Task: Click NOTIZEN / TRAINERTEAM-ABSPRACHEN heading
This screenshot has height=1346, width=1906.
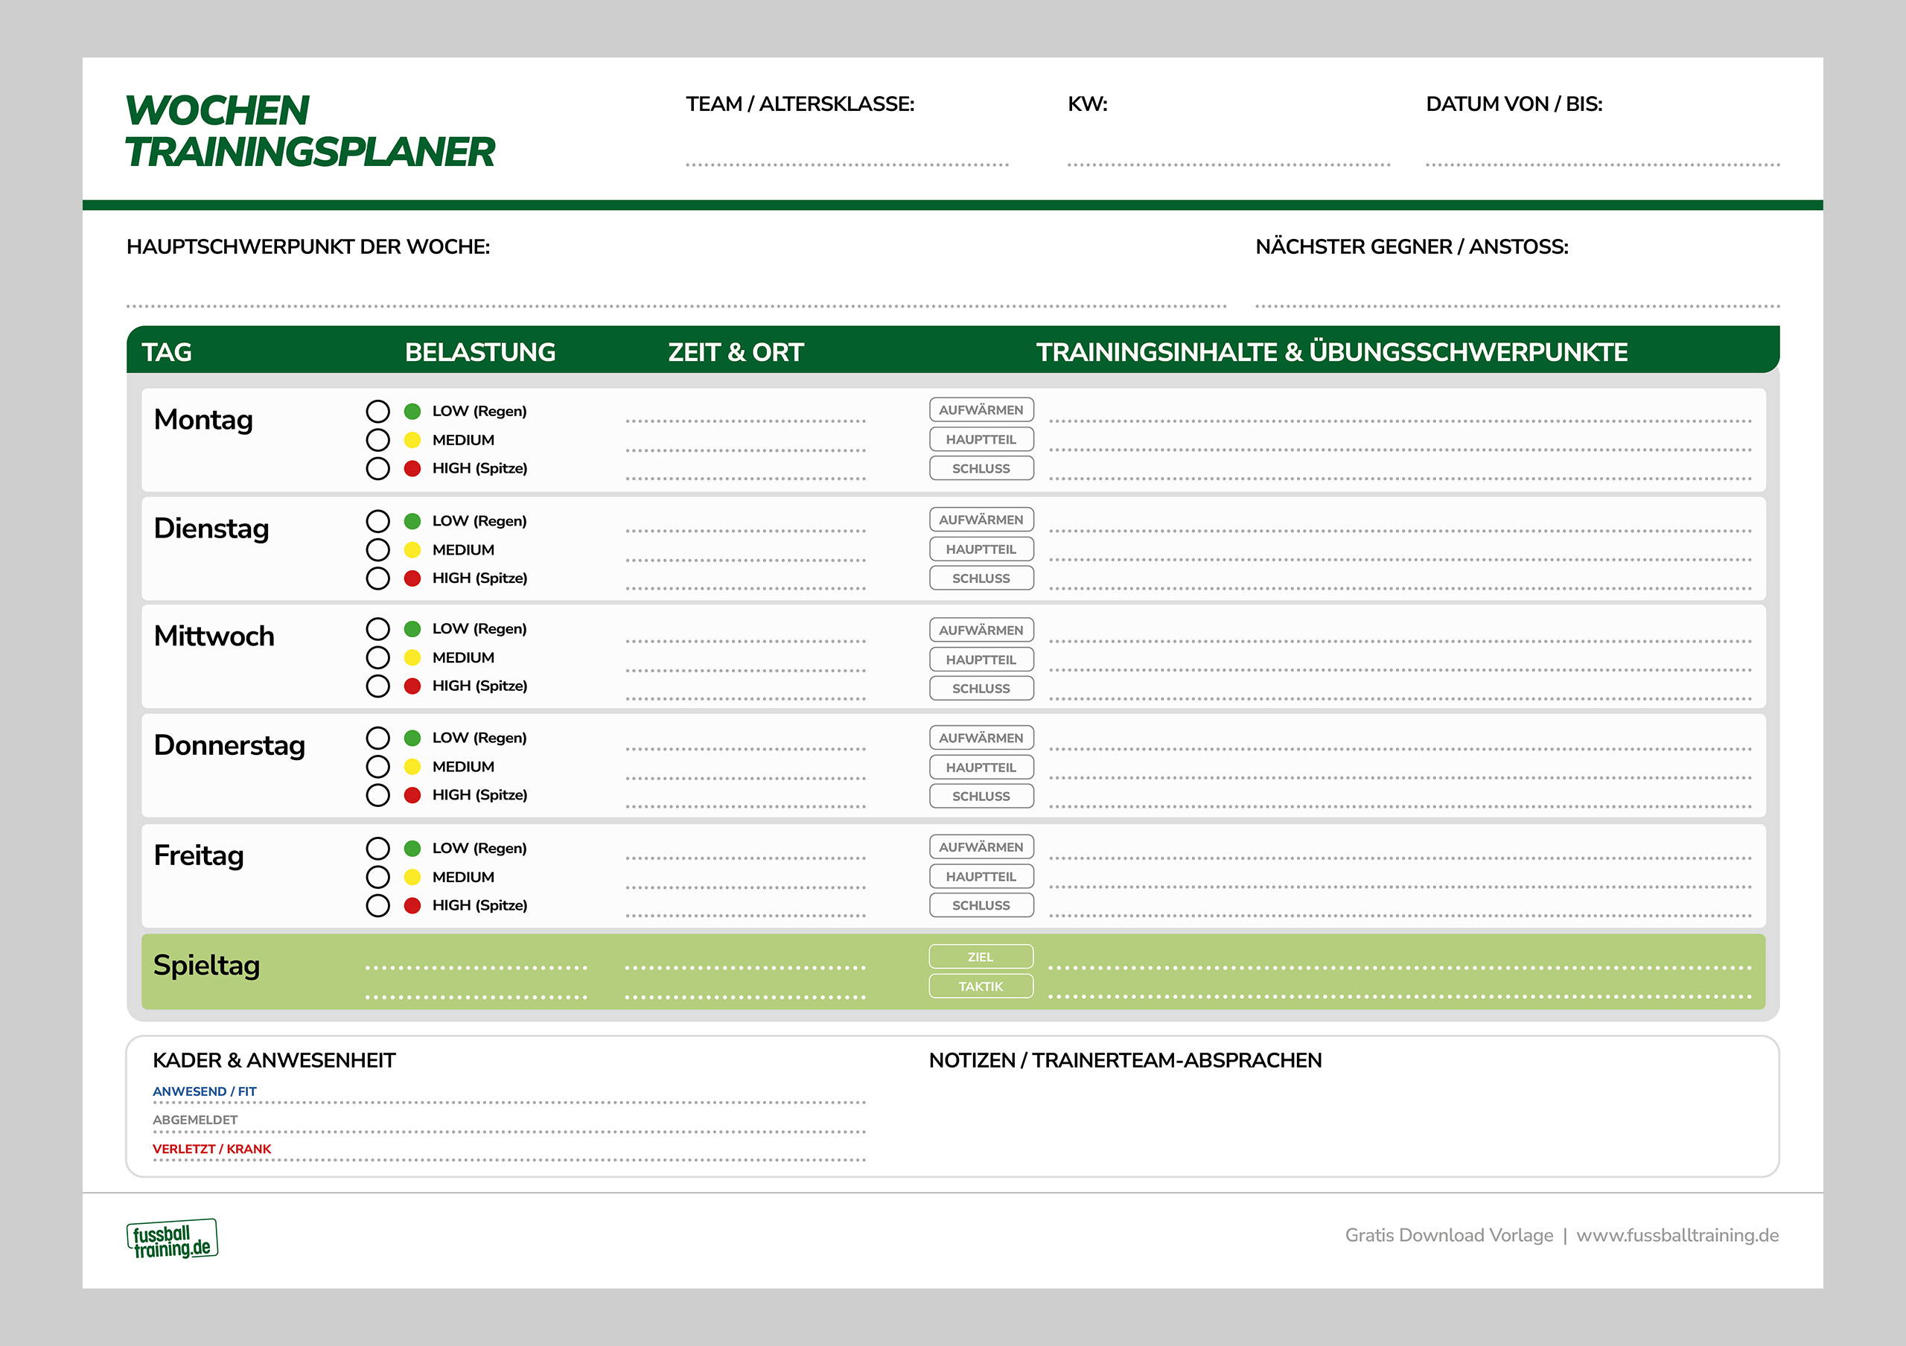Action: (1125, 1059)
